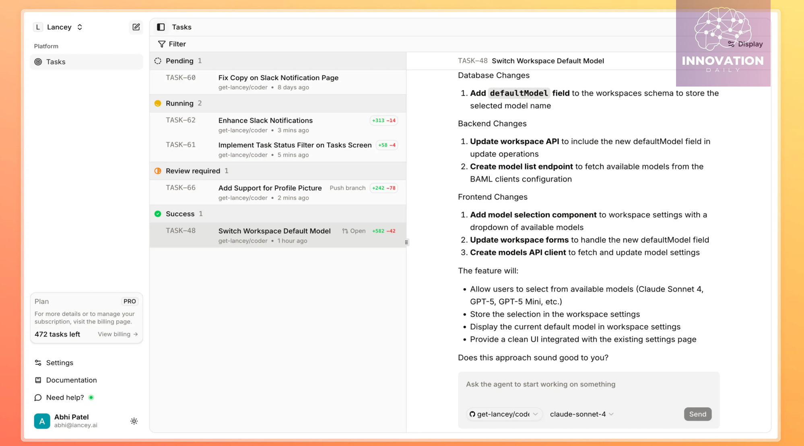
Task: Click View billing link
Action: tap(118, 334)
